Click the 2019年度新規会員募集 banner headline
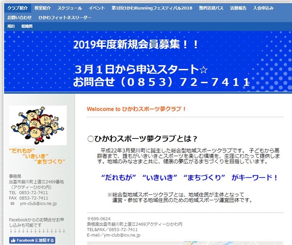 (x=136, y=45)
